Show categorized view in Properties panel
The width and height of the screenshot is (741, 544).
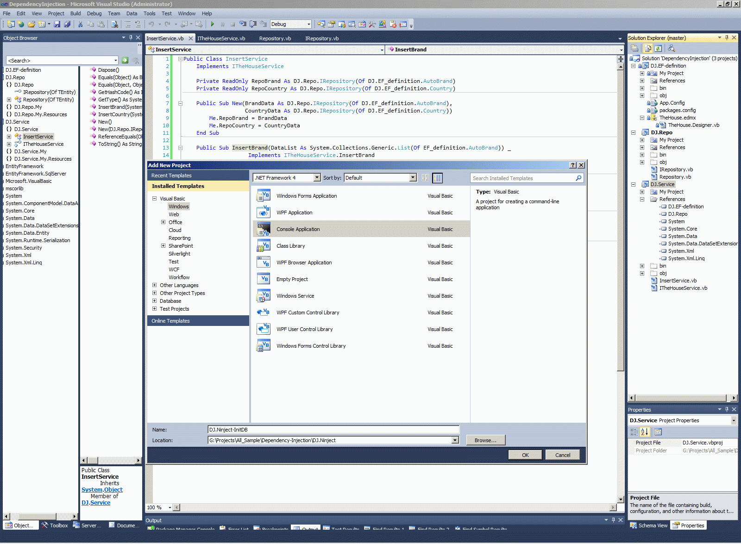(634, 432)
